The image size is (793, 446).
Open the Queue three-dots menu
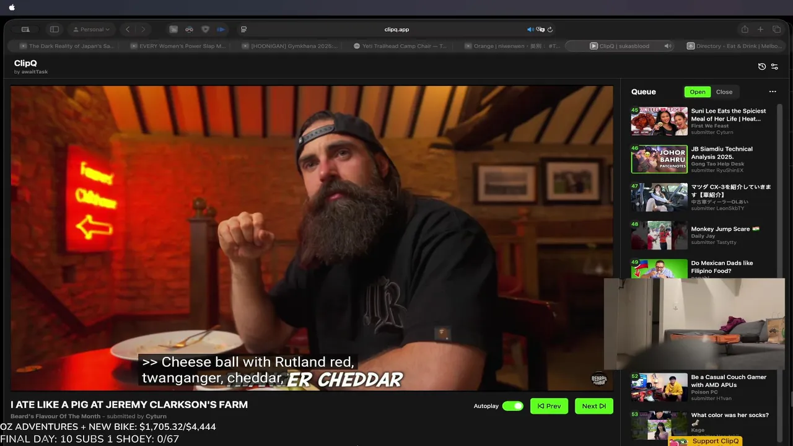773,92
